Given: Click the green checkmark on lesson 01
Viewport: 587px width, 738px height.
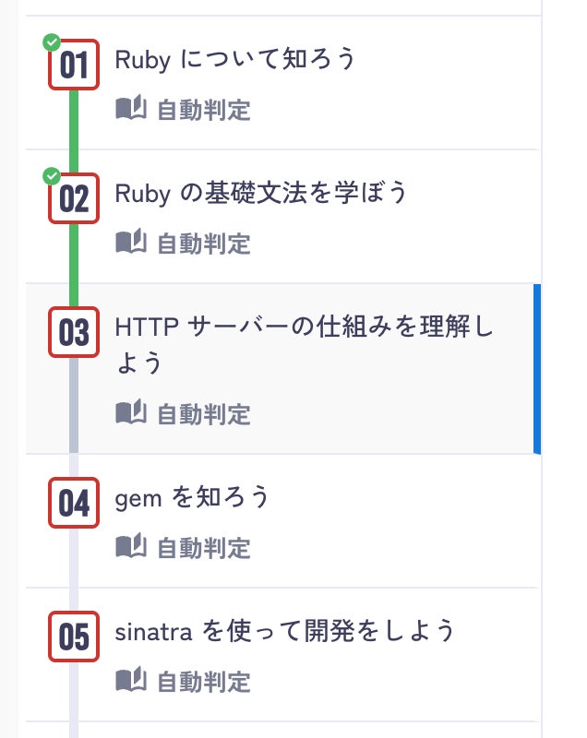Looking at the screenshot, I should [x=52, y=42].
